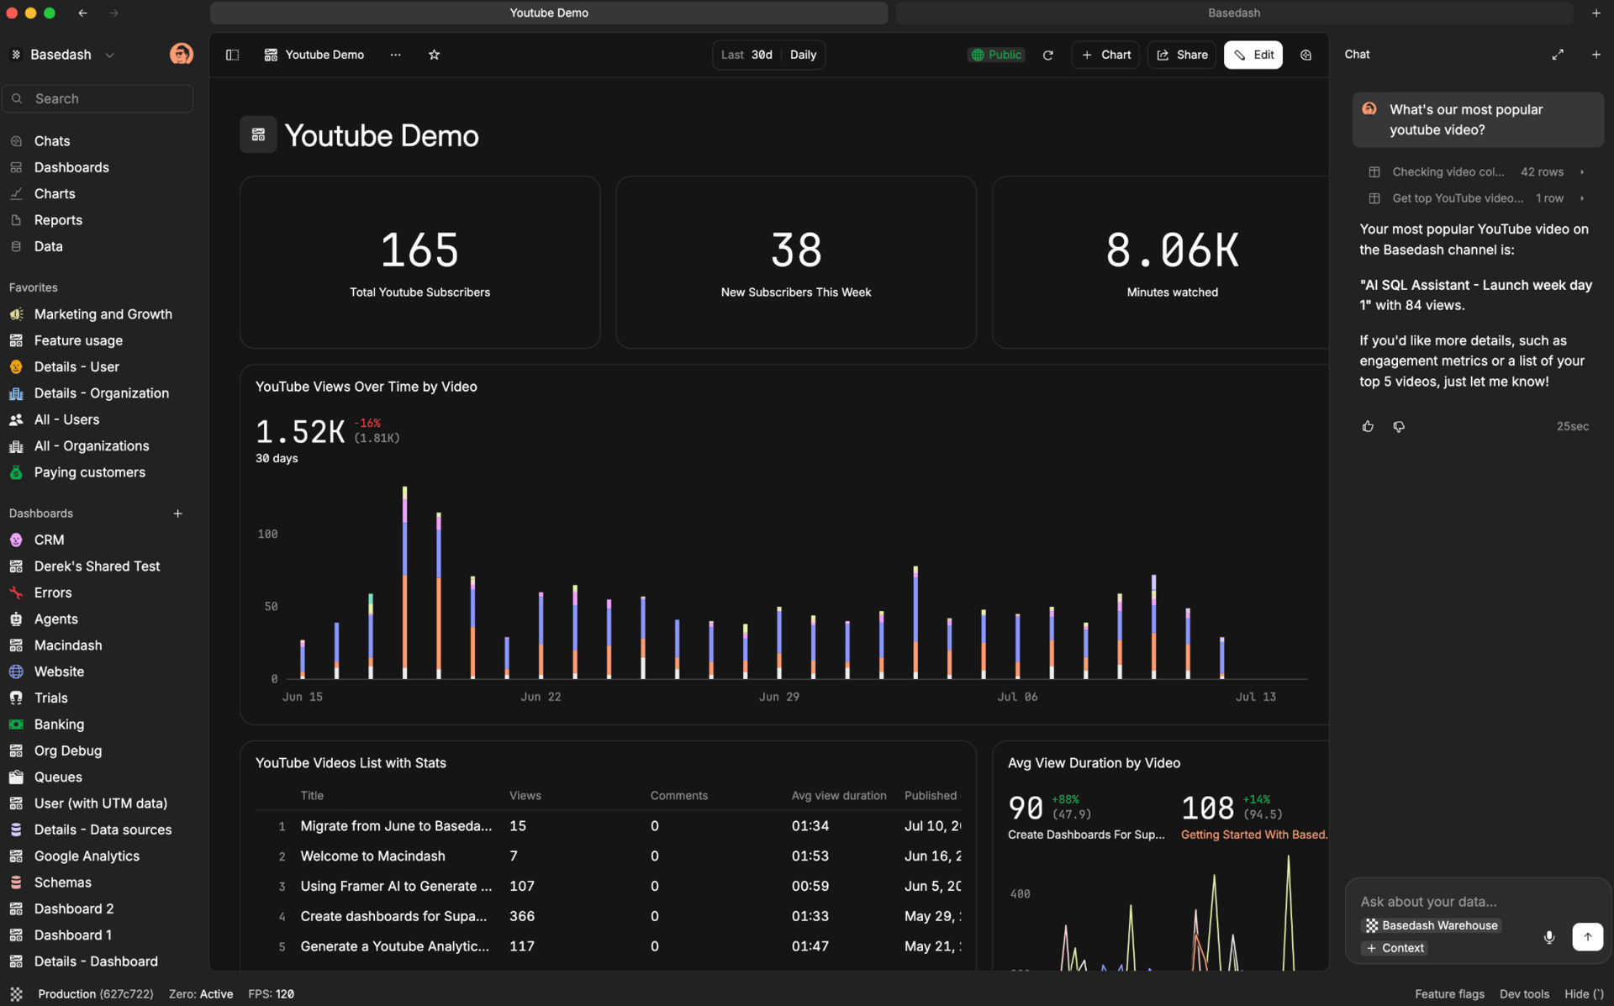1614x1006 pixels.
Task: Select row Migrate from June to Baseda...
Action: click(x=609, y=826)
